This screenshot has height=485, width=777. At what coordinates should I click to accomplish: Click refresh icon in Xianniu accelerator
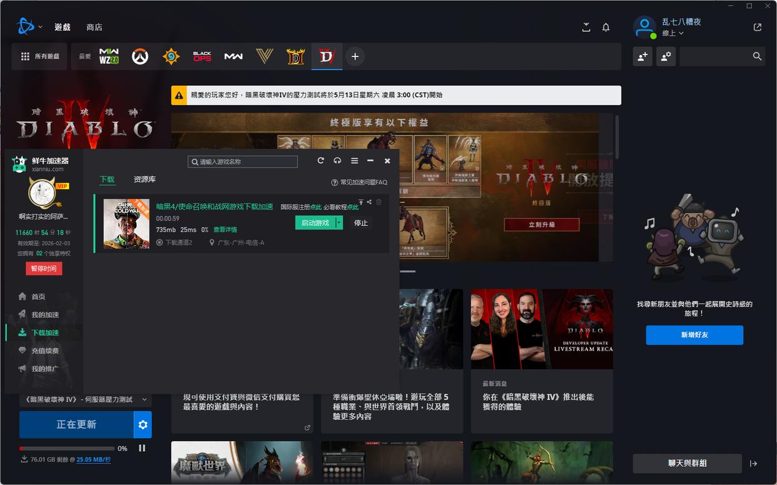coord(321,161)
